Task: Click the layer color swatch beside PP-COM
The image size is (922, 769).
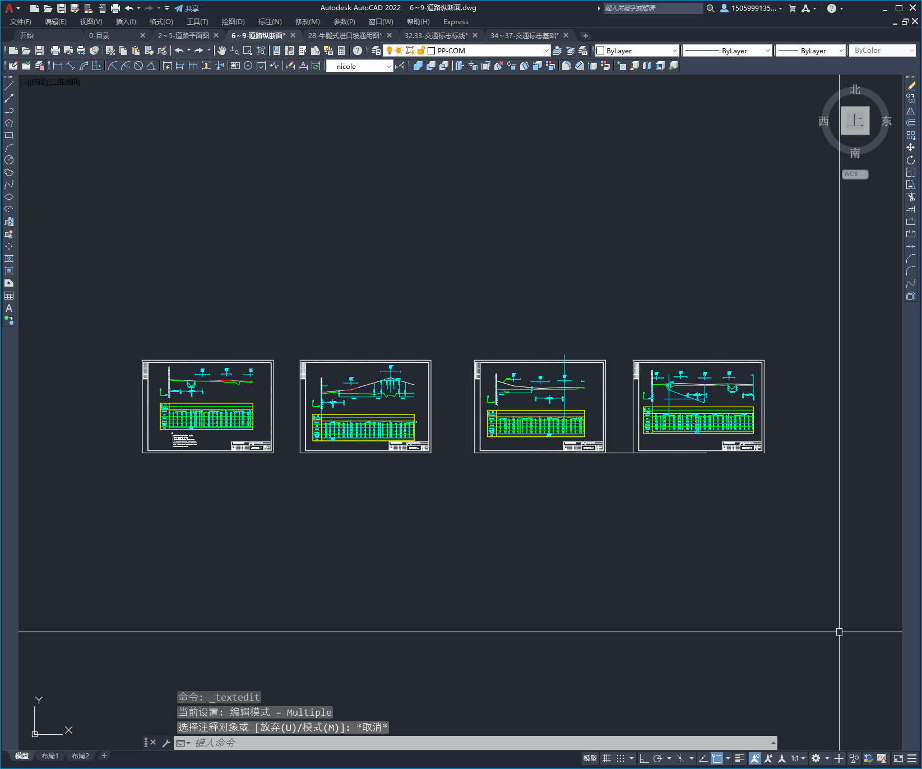Action: pyautogui.click(x=431, y=50)
